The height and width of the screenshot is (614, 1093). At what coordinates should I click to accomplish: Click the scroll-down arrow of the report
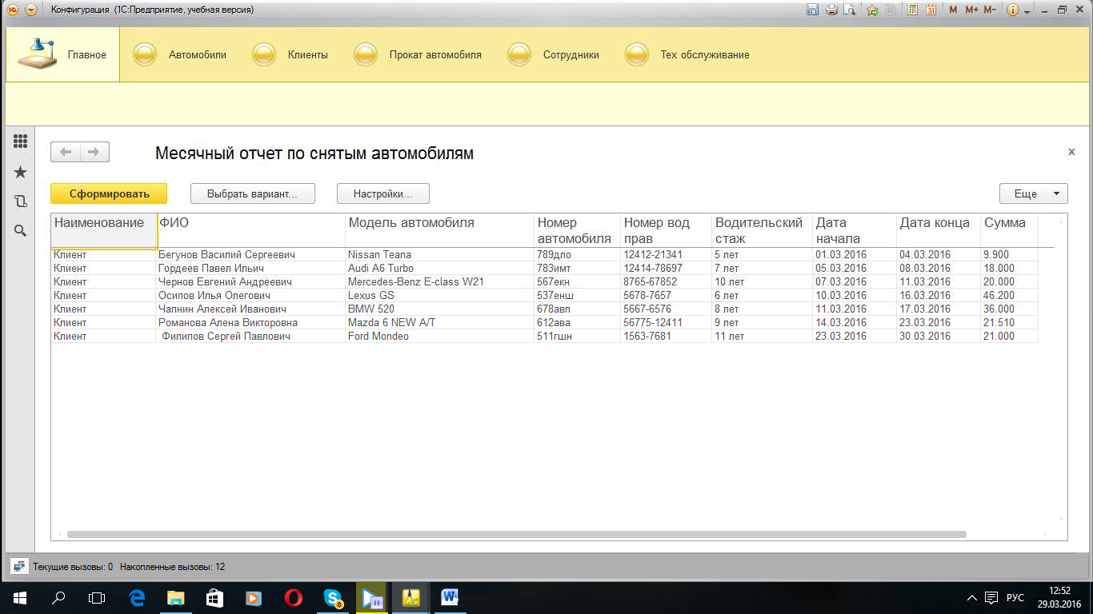click(1062, 519)
